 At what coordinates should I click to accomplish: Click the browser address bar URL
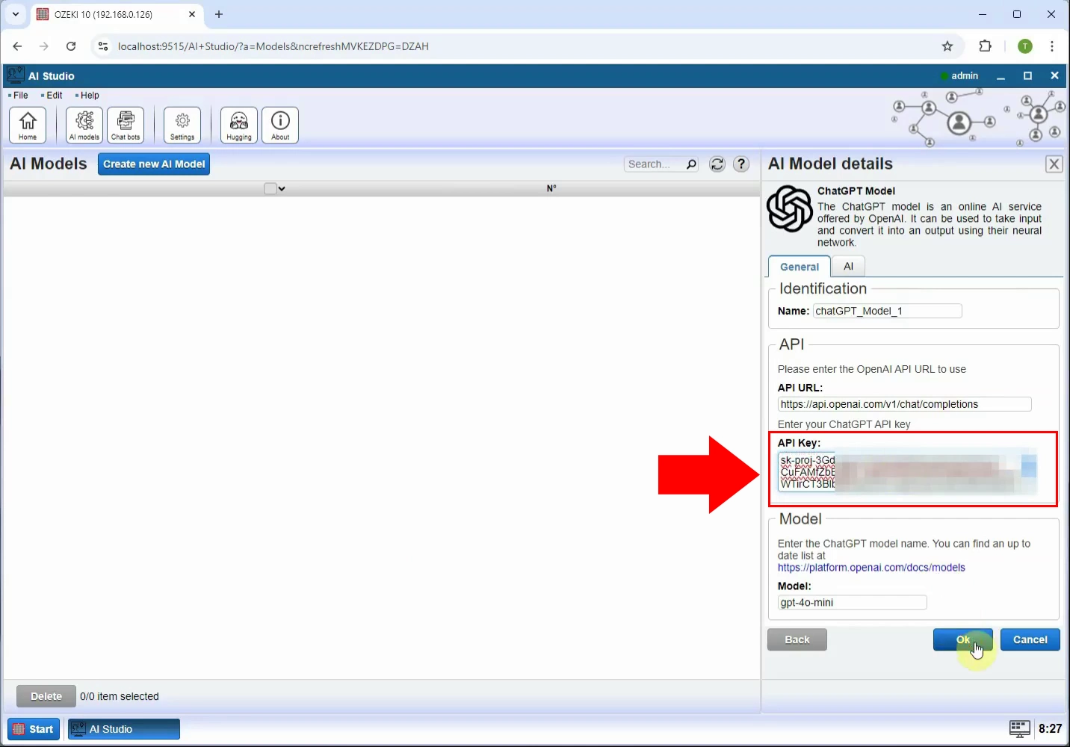[x=273, y=46]
